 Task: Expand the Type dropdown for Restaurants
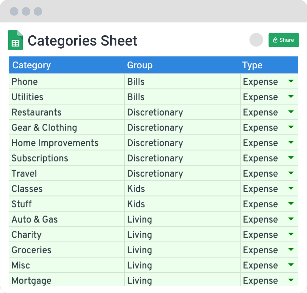pos(291,112)
